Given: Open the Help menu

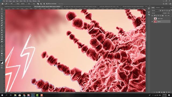Looking at the screenshot, I should 39,1.
